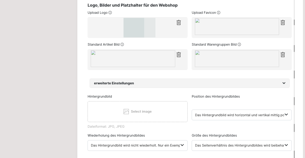This screenshot has width=305, height=158.
Task: Delete the Standard Artikel Bild image
Action: (x=179, y=55)
